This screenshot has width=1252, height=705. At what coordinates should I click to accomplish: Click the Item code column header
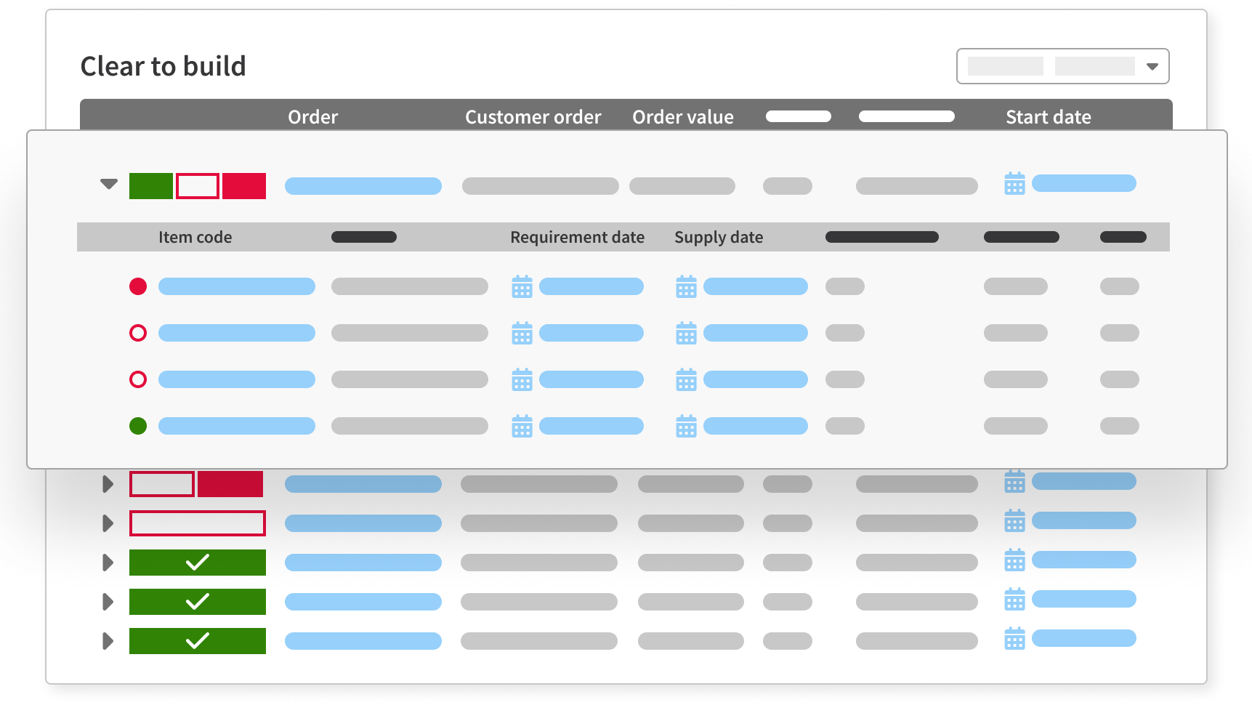[195, 236]
